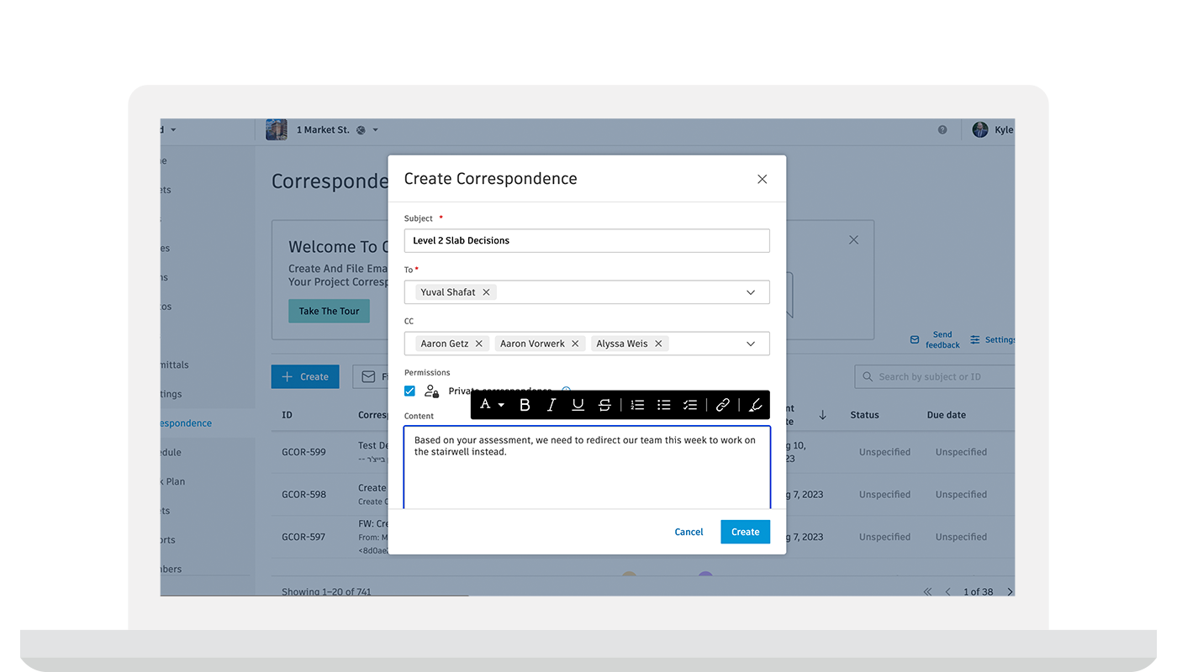This screenshot has width=1177, height=672.
Task: Open the Send feedback link
Action: point(935,339)
